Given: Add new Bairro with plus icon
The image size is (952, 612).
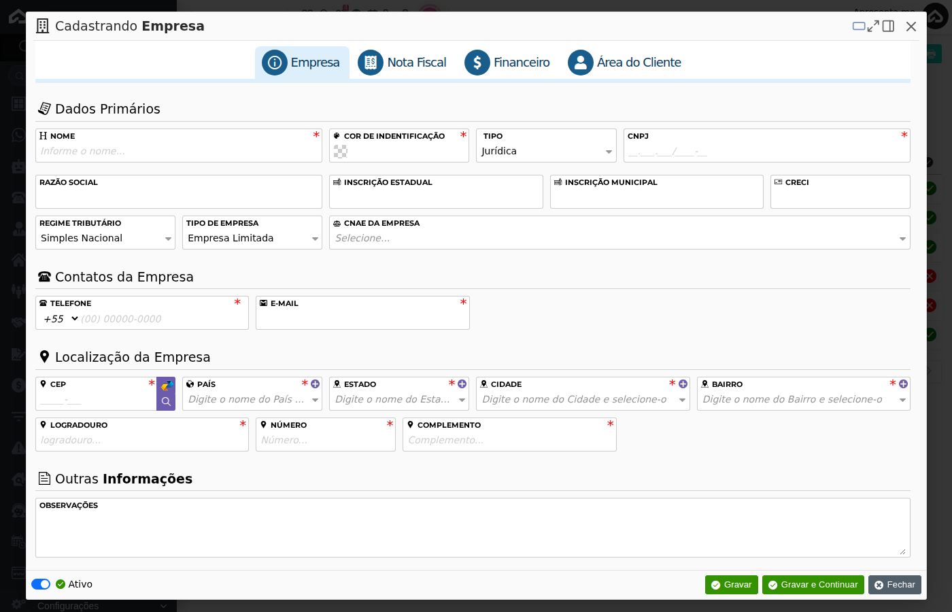Looking at the screenshot, I should click(903, 384).
